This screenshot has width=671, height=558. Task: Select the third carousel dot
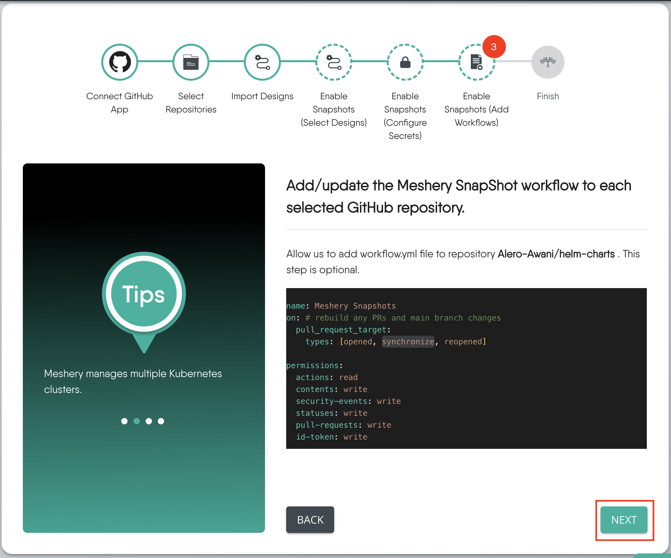coord(149,421)
